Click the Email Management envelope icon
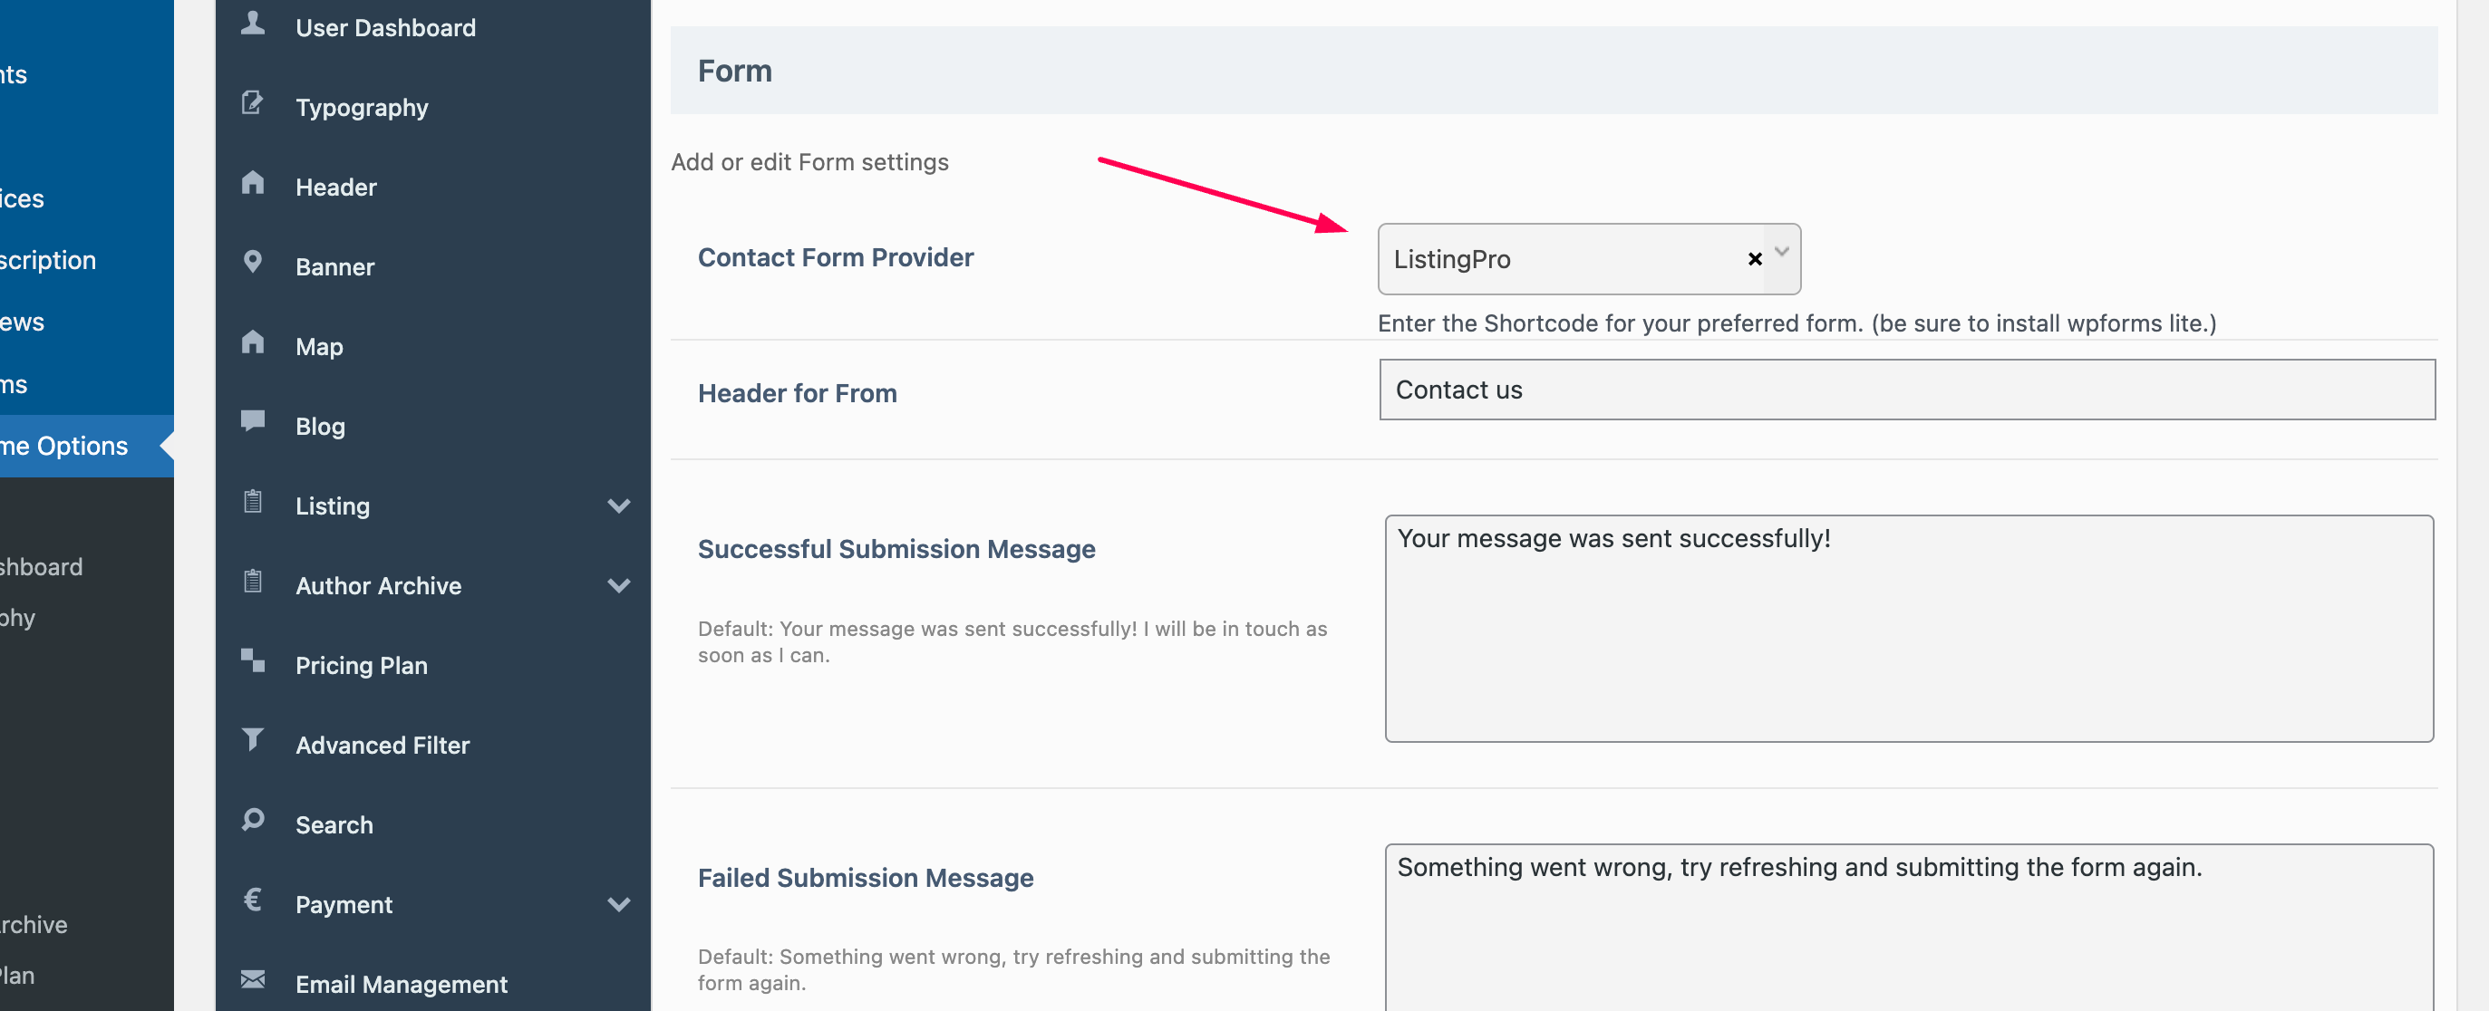Screen dimensions: 2489x1011 point(252,980)
